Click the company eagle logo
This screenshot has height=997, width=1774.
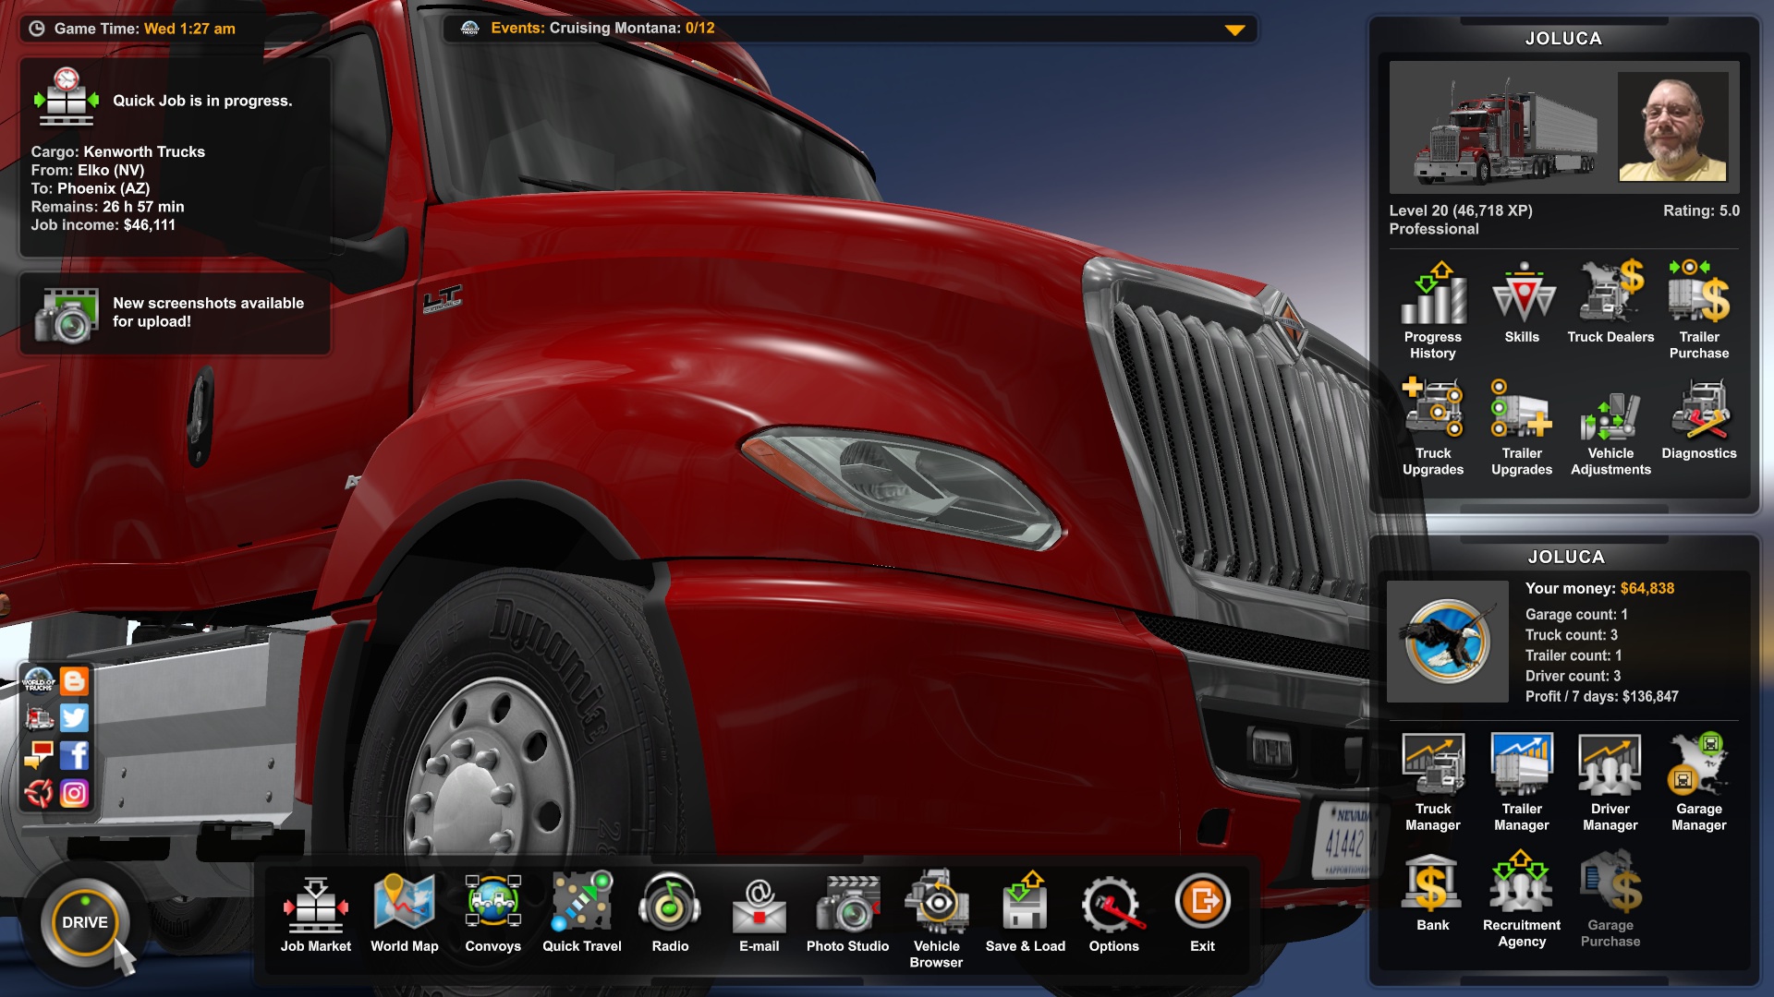tap(1447, 642)
